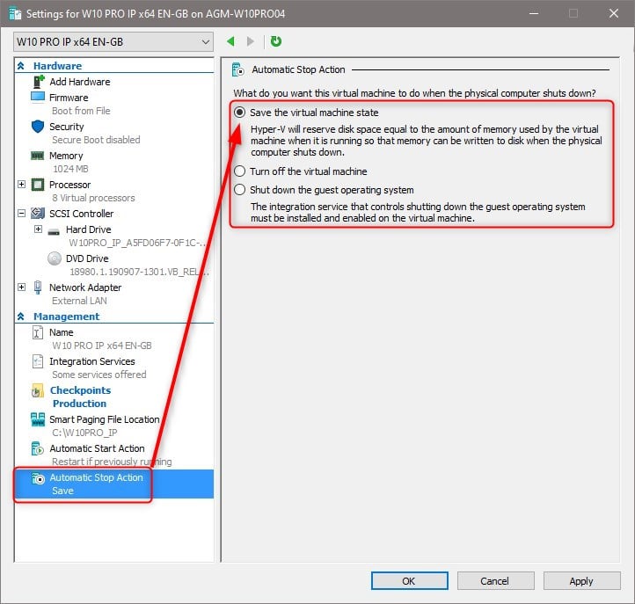The image size is (635, 604).
Task: Click 'Boot from File' text
Action: (x=81, y=111)
